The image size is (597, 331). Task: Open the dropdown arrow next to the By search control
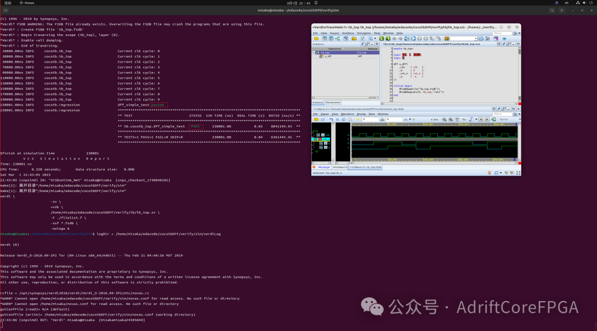click(x=476, y=119)
